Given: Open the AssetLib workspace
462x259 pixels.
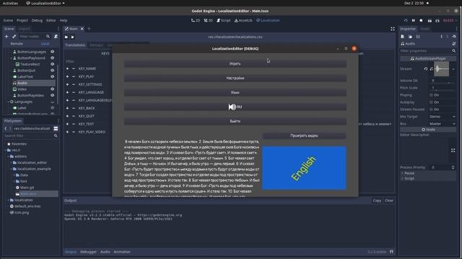Looking at the screenshot, I should [243, 20].
